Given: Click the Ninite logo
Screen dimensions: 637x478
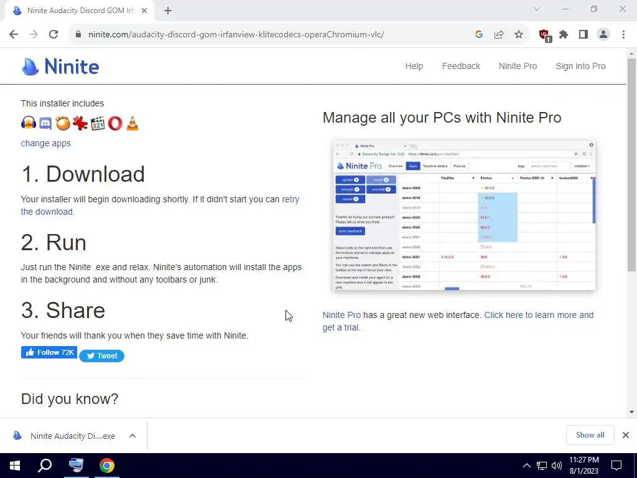Looking at the screenshot, I should (60, 66).
